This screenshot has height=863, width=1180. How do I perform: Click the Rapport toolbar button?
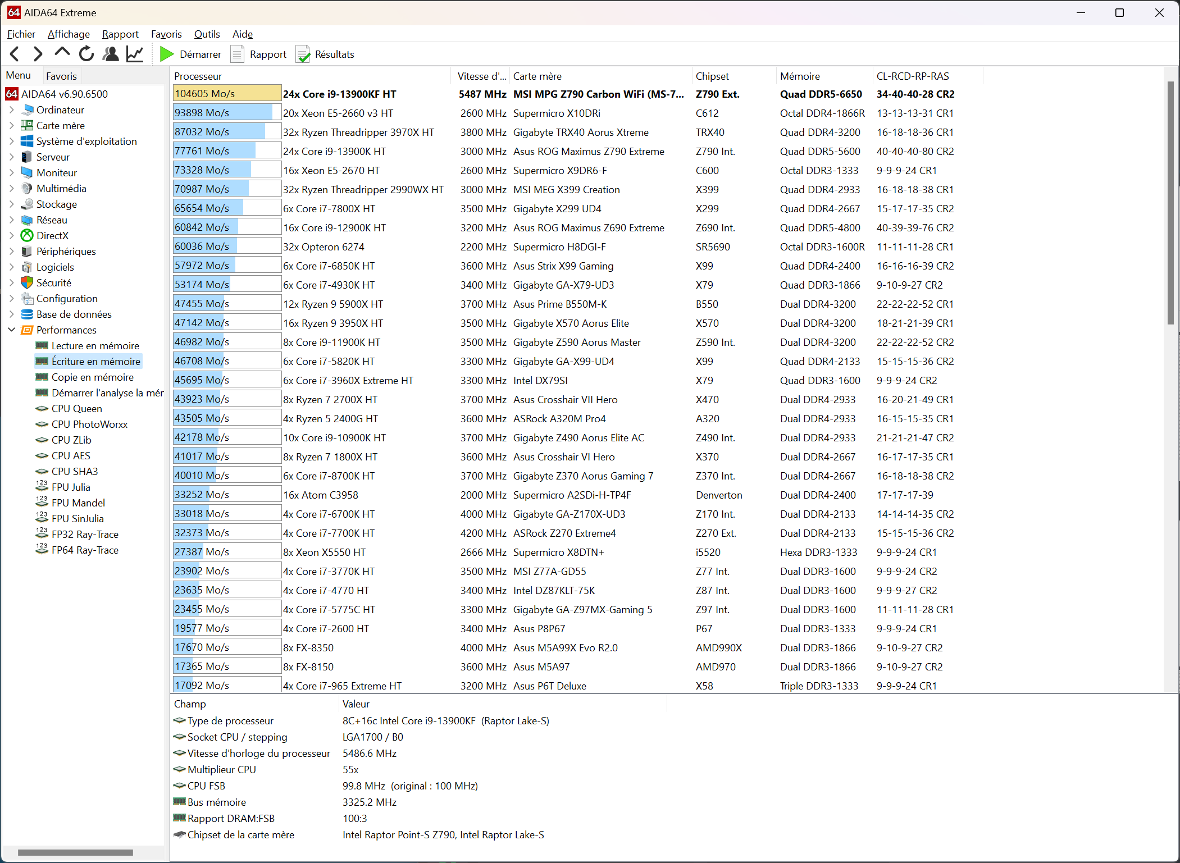click(259, 54)
